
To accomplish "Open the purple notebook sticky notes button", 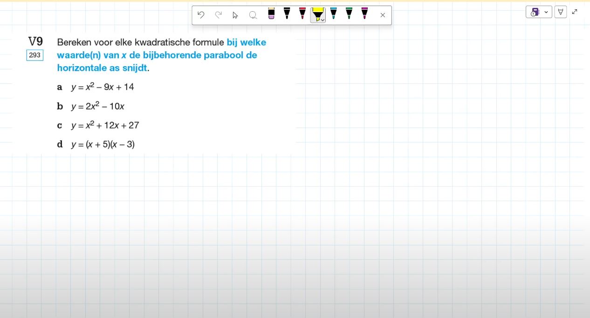I will (535, 12).
